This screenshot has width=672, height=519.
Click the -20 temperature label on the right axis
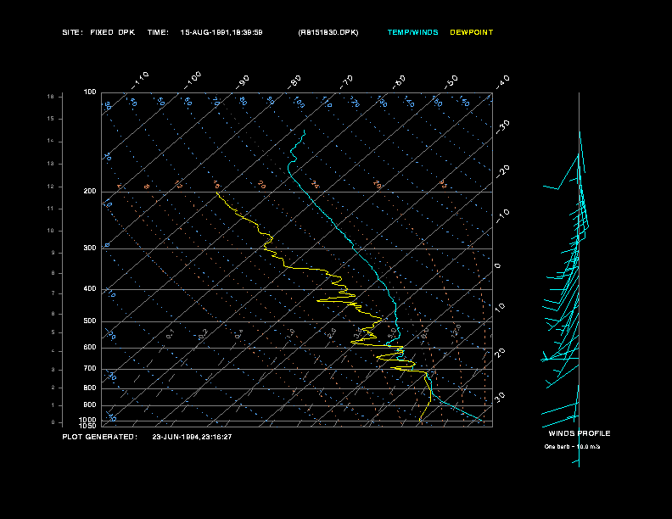tap(503, 171)
